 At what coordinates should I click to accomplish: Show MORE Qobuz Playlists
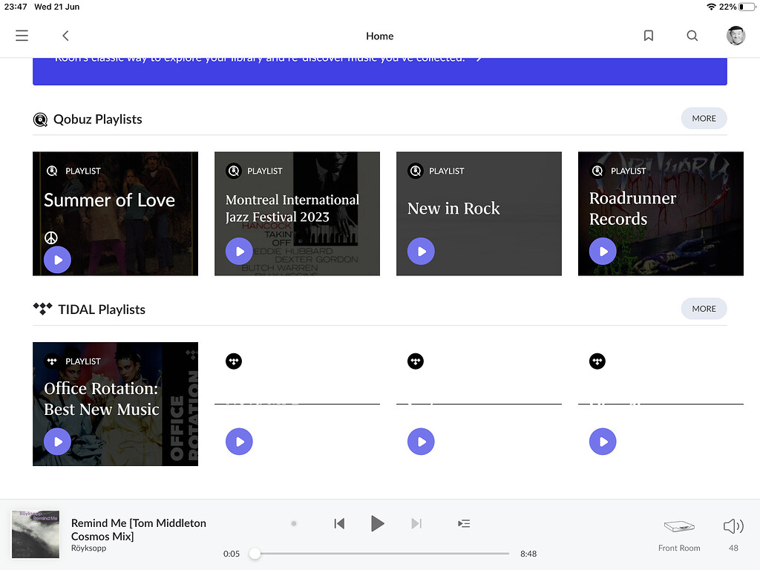(x=704, y=118)
